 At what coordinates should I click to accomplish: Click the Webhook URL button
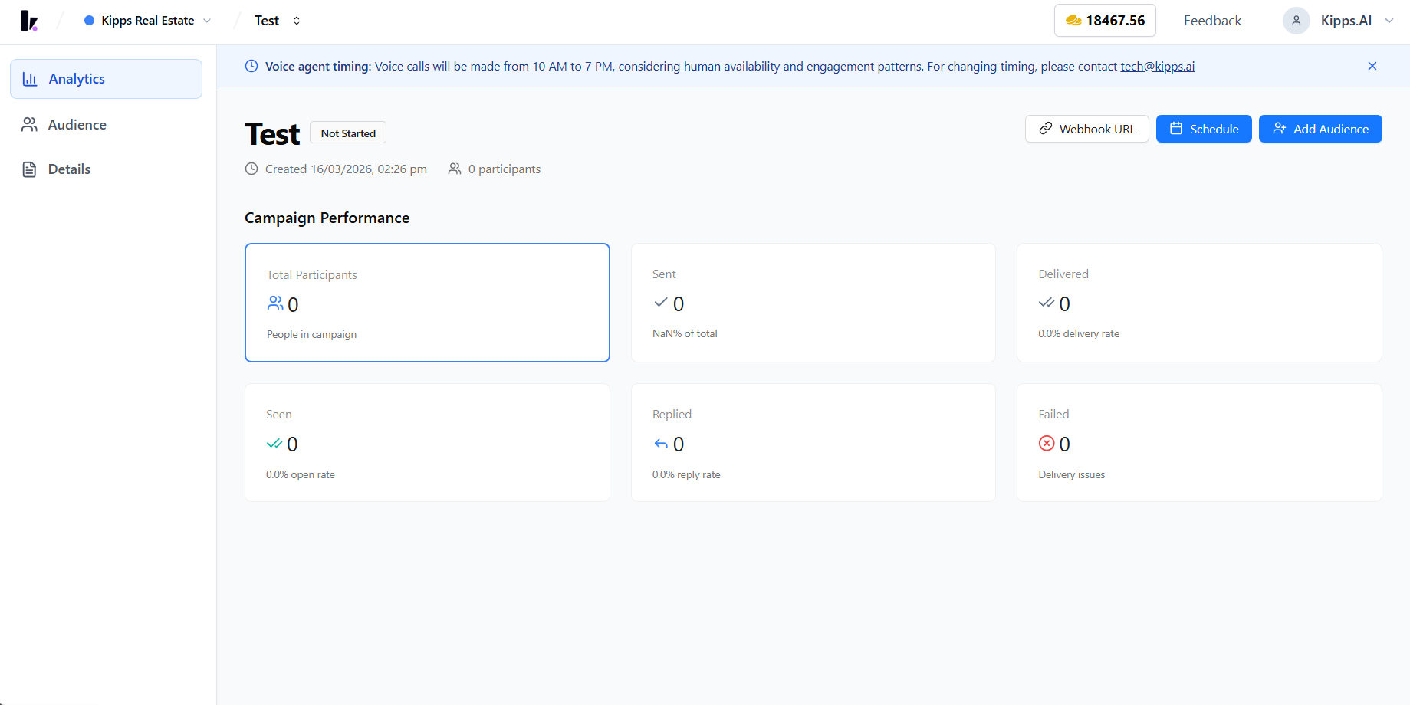pos(1086,129)
